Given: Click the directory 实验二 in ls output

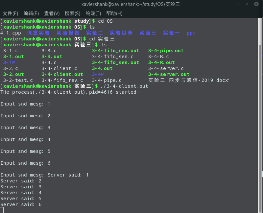Looking at the screenshot, I should click(95, 33).
